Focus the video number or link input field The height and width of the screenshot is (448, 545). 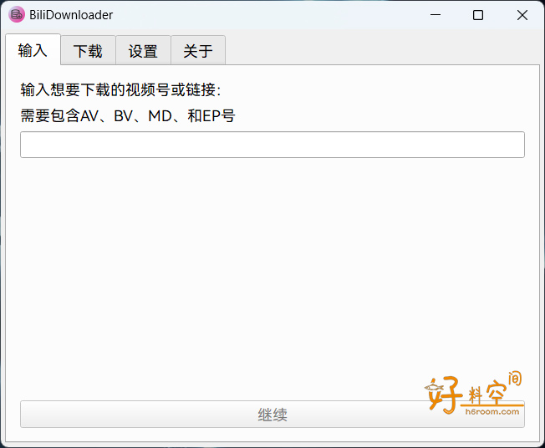tap(272, 145)
